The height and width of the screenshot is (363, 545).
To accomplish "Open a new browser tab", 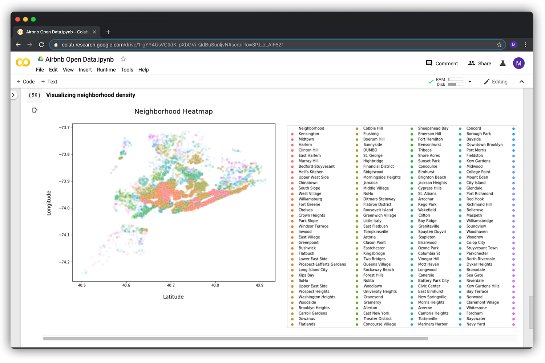I will pos(108,32).
